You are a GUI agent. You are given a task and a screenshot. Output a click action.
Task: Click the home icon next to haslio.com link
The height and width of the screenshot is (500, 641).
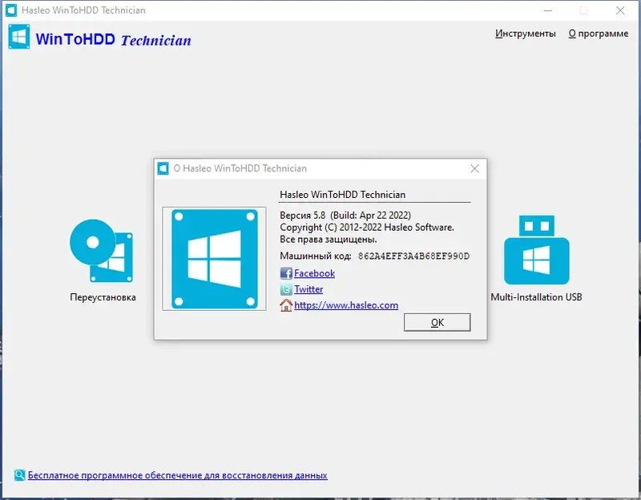pos(284,305)
